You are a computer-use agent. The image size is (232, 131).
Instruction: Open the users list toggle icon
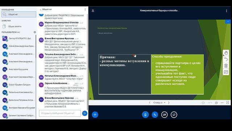point(93,11)
